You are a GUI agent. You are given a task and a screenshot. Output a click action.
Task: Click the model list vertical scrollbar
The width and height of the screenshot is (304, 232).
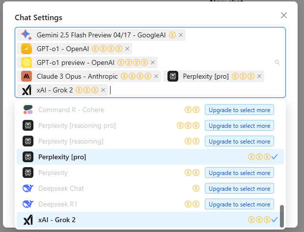282,216
